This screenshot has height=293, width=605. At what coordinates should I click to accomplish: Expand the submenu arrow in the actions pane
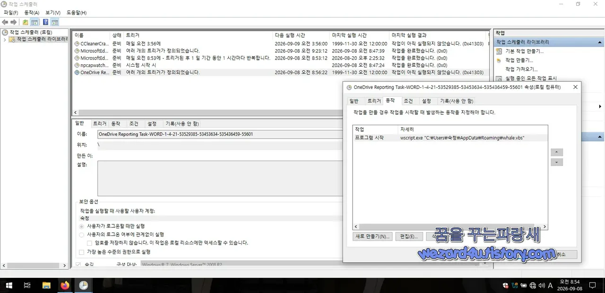point(600,107)
